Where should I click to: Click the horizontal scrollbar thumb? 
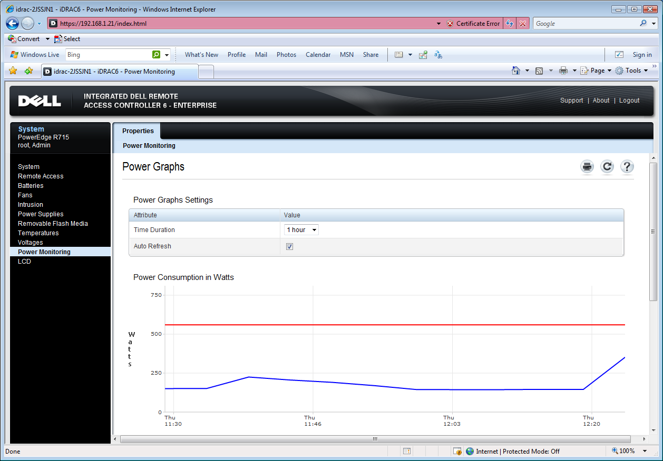pyautogui.click(x=375, y=438)
